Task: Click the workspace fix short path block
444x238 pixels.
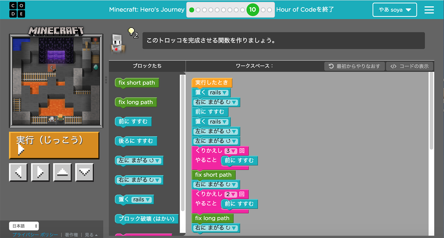Action: pyautogui.click(x=213, y=175)
